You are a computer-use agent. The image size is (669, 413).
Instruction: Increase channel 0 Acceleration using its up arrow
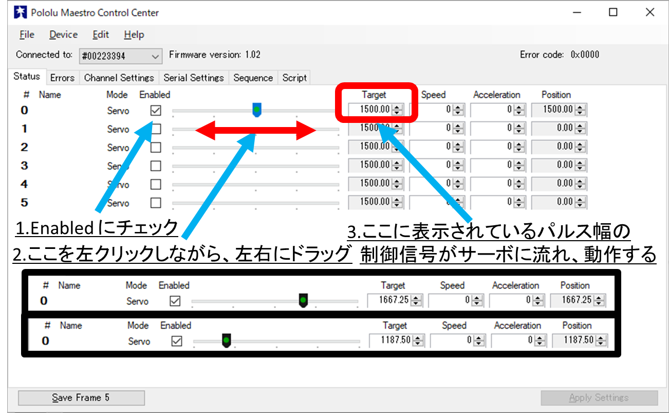point(519,107)
